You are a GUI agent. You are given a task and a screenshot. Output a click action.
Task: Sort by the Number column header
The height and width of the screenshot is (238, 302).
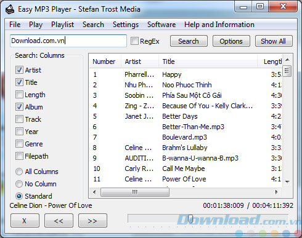pos(105,61)
